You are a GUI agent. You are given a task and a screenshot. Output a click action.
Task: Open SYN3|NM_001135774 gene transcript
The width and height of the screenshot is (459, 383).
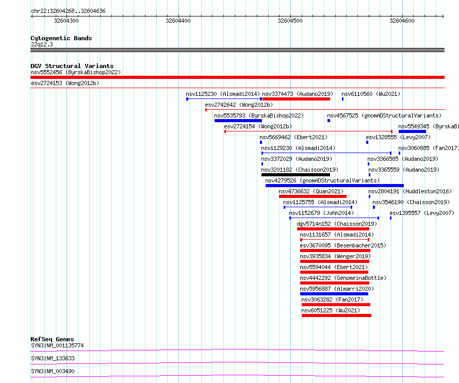click(x=57, y=345)
